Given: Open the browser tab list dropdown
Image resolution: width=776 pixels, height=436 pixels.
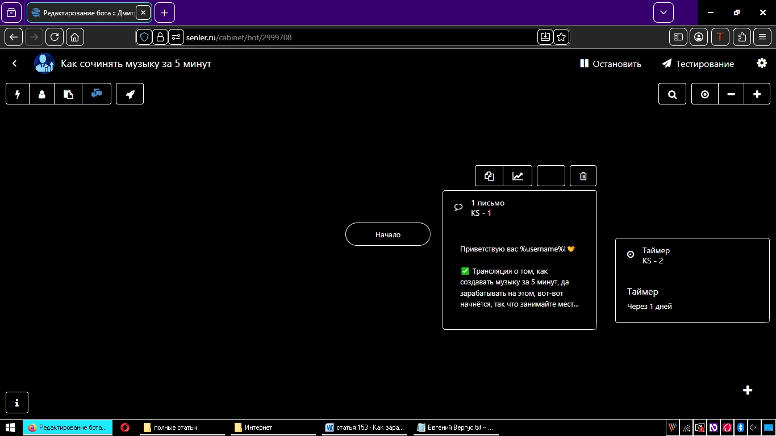Looking at the screenshot, I should [x=664, y=12].
